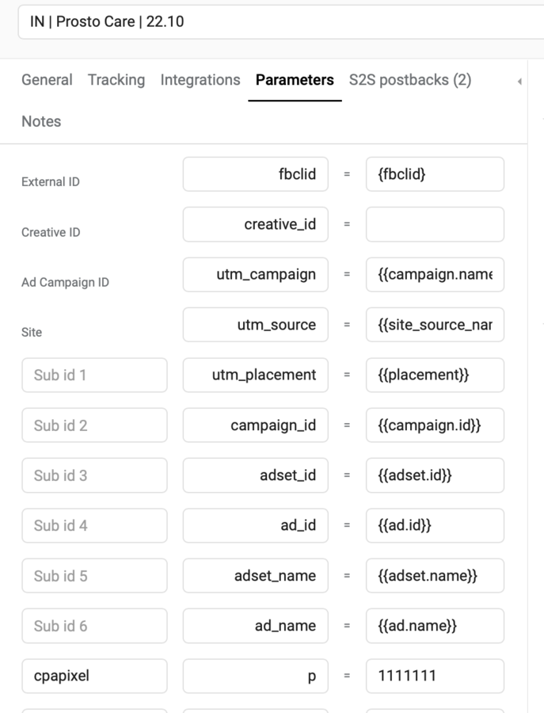
Task: Switch to the Tracking tab
Action: coord(116,80)
